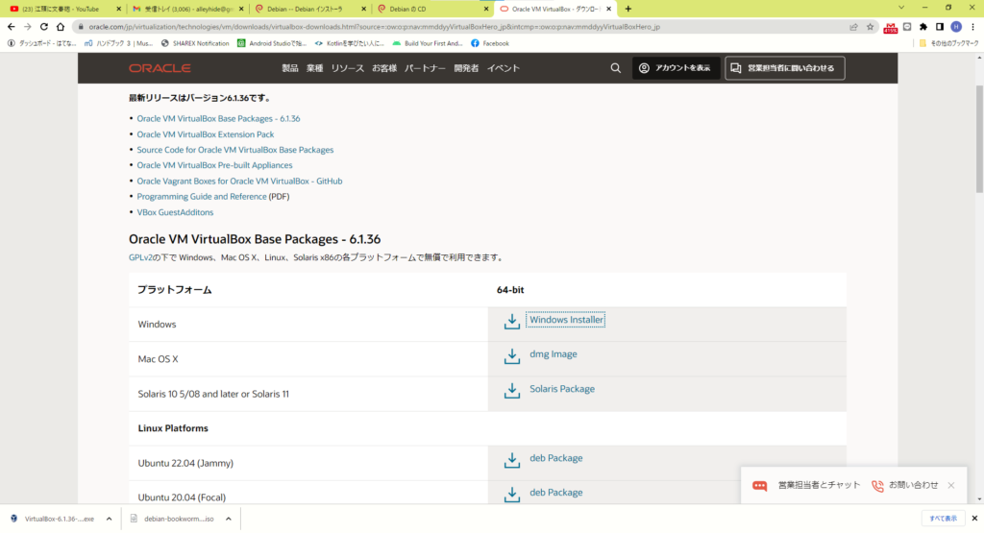Click the red chat bubble icon

coord(759,485)
